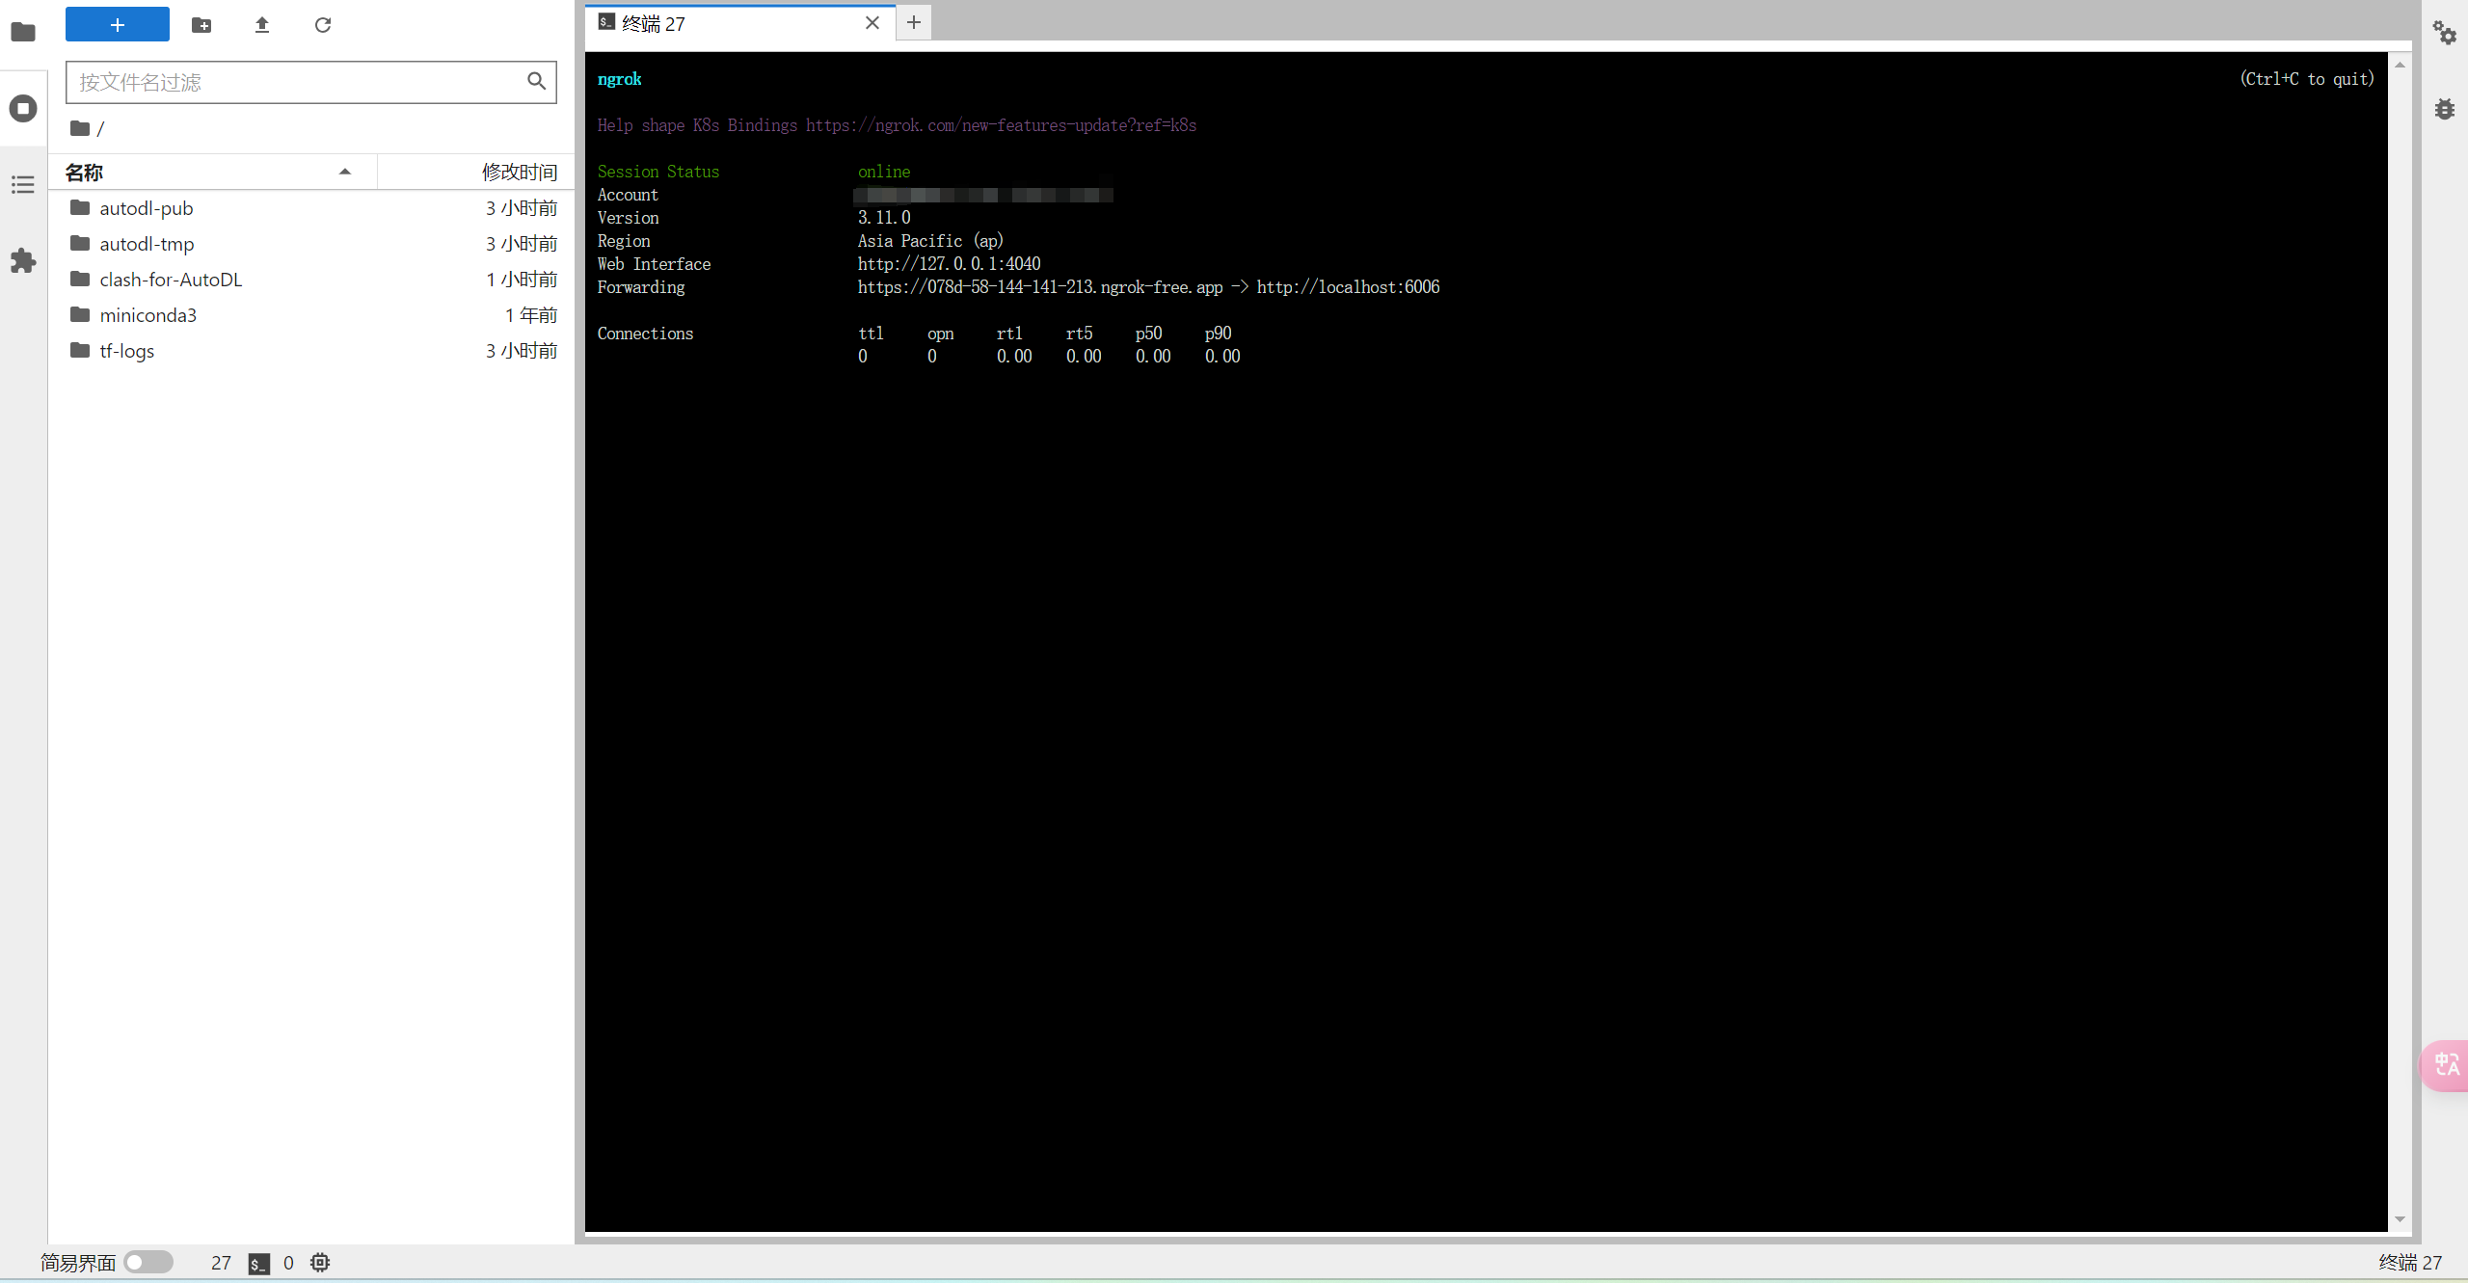Sort files by name column arrow

[344, 172]
